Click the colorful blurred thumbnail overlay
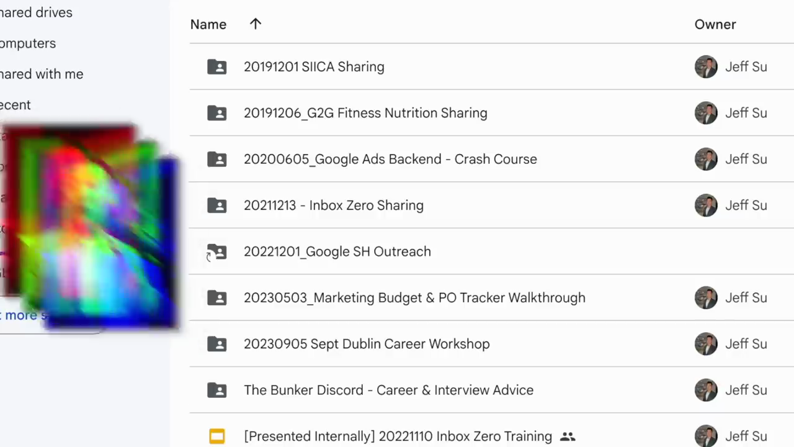This screenshot has width=794, height=447. point(91,227)
